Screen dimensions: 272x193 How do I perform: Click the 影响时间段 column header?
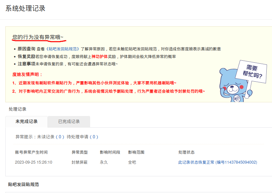pos(109,152)
